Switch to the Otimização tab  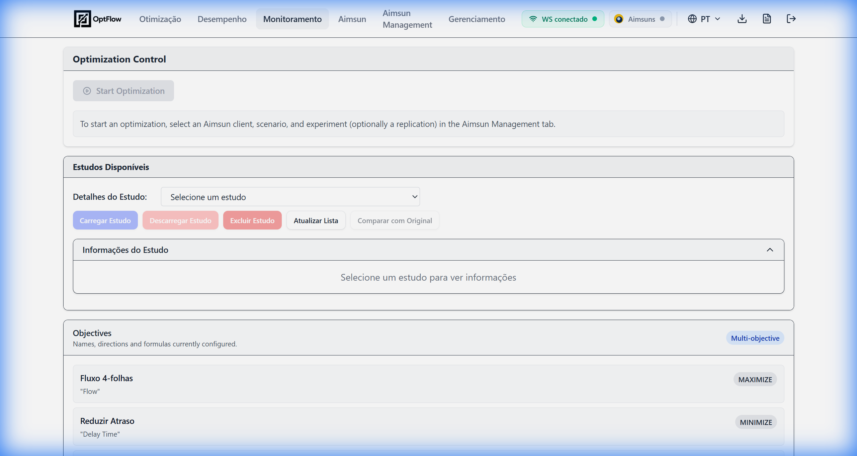160,19
